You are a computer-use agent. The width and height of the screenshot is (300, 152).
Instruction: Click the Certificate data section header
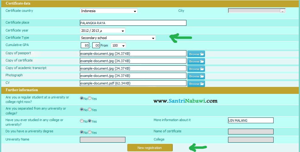click(x=18, y=3)
